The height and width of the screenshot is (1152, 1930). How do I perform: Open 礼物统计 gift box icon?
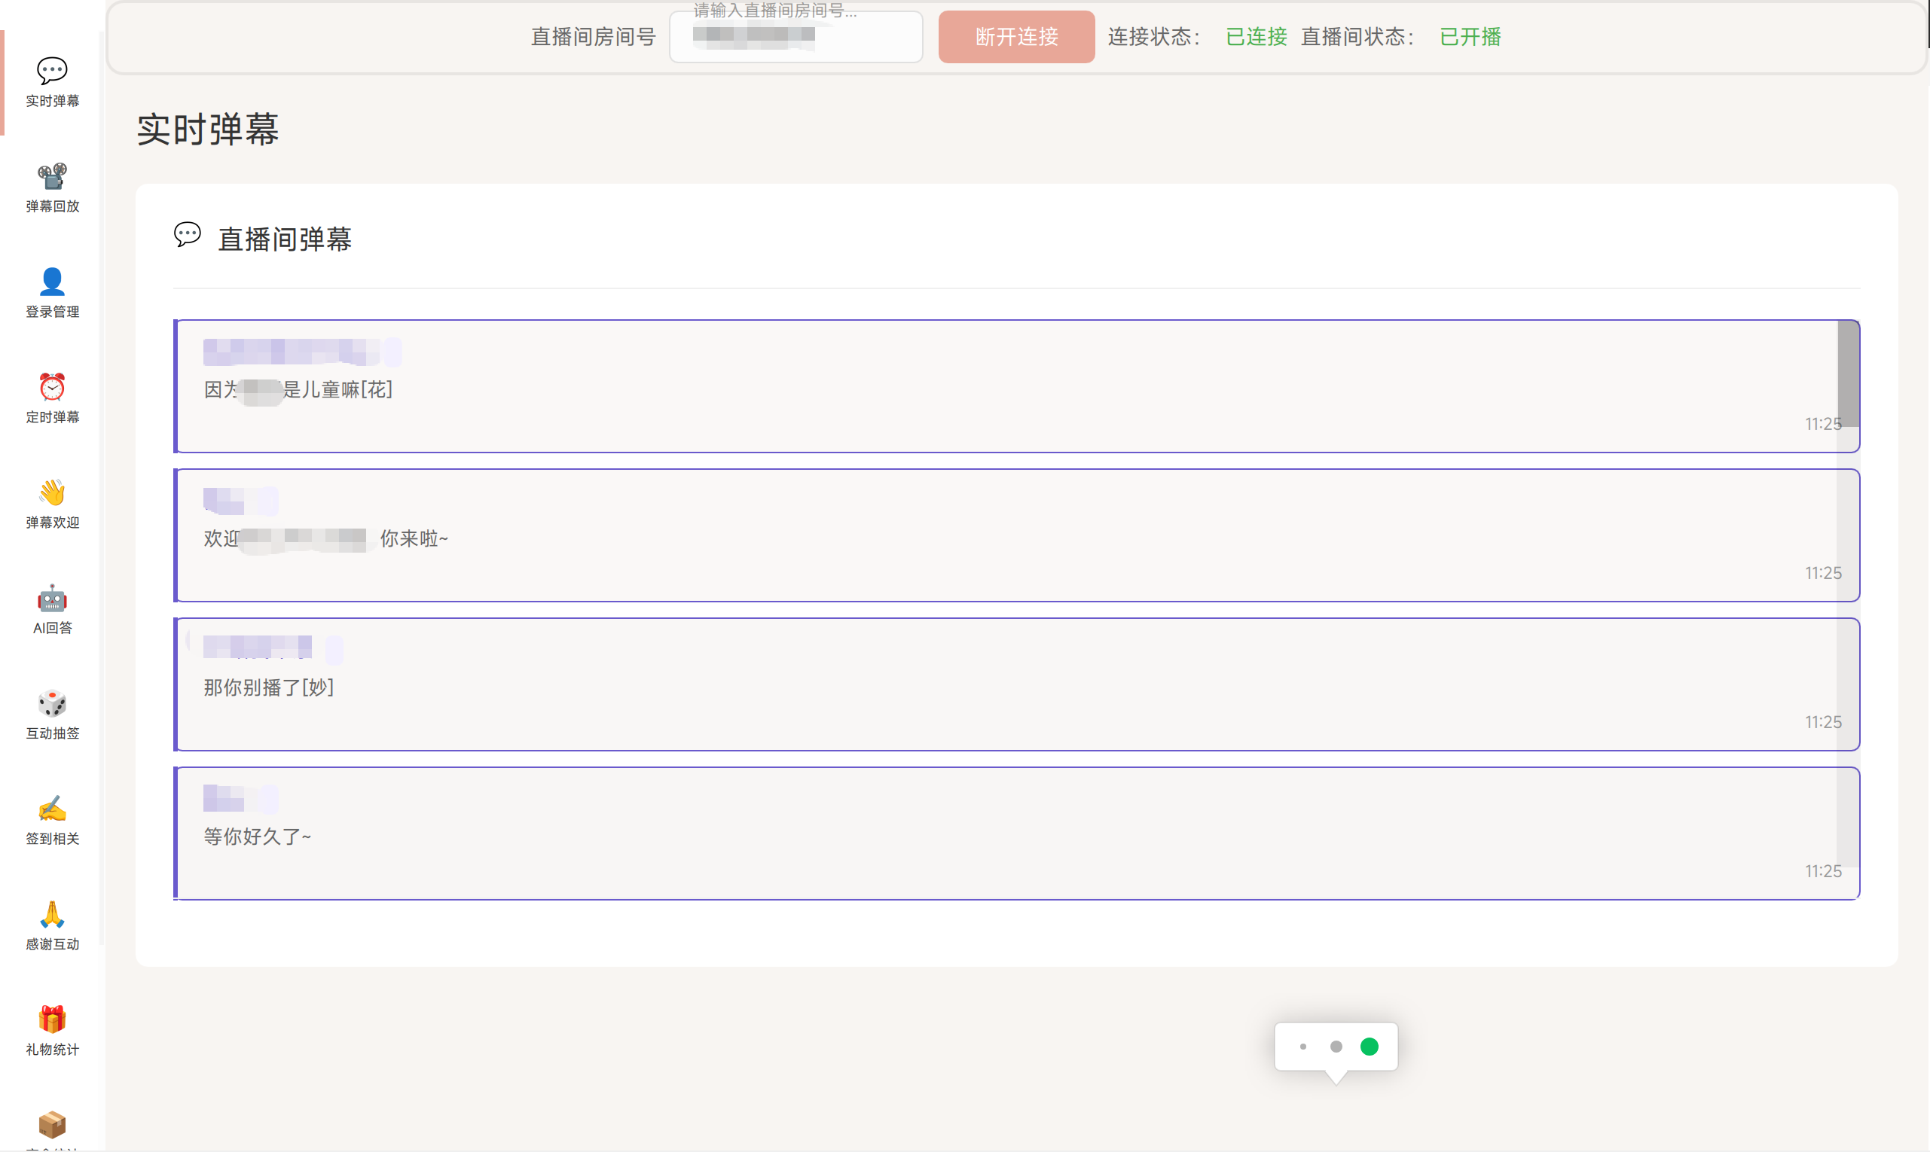(52, 1020)
